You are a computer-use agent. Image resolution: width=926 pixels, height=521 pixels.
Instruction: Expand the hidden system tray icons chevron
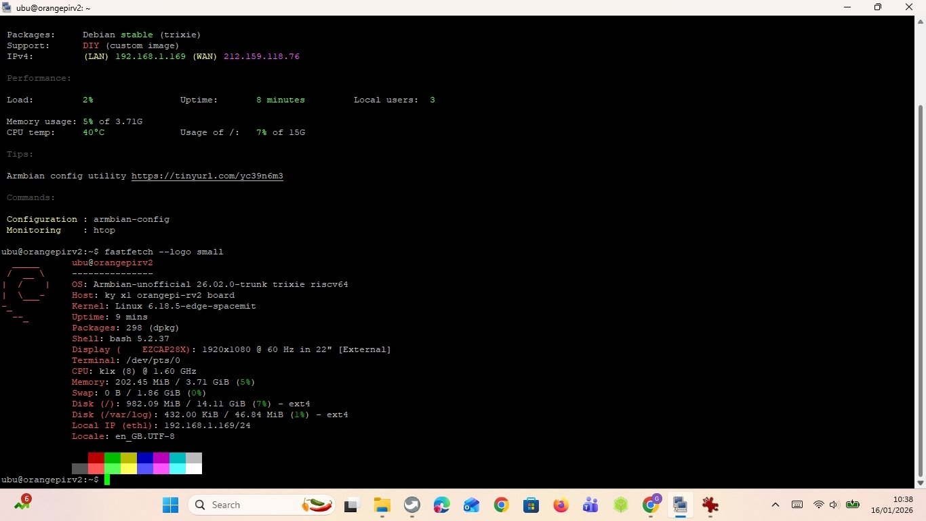point(776,505)
